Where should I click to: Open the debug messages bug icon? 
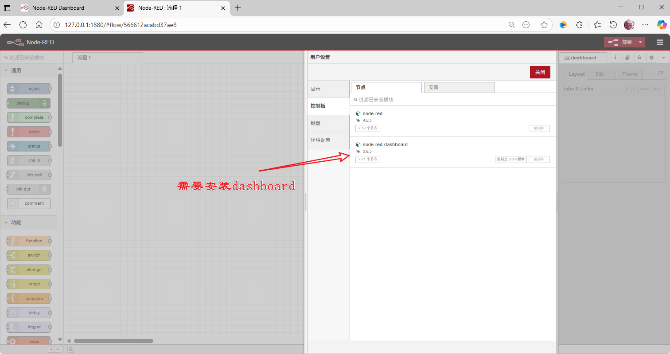point(639,58)
